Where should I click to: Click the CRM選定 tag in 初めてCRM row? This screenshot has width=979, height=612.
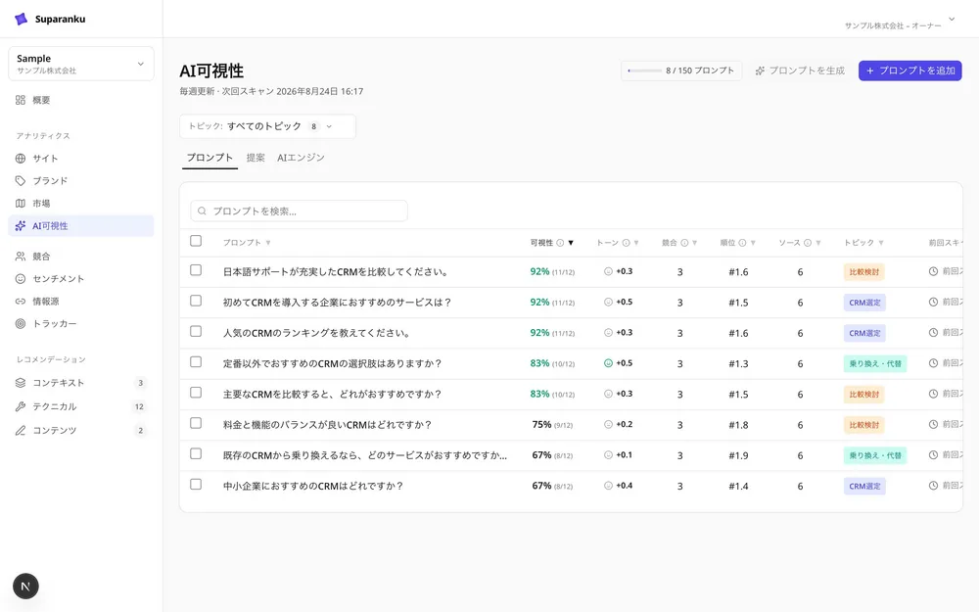[x=864, y=303]
